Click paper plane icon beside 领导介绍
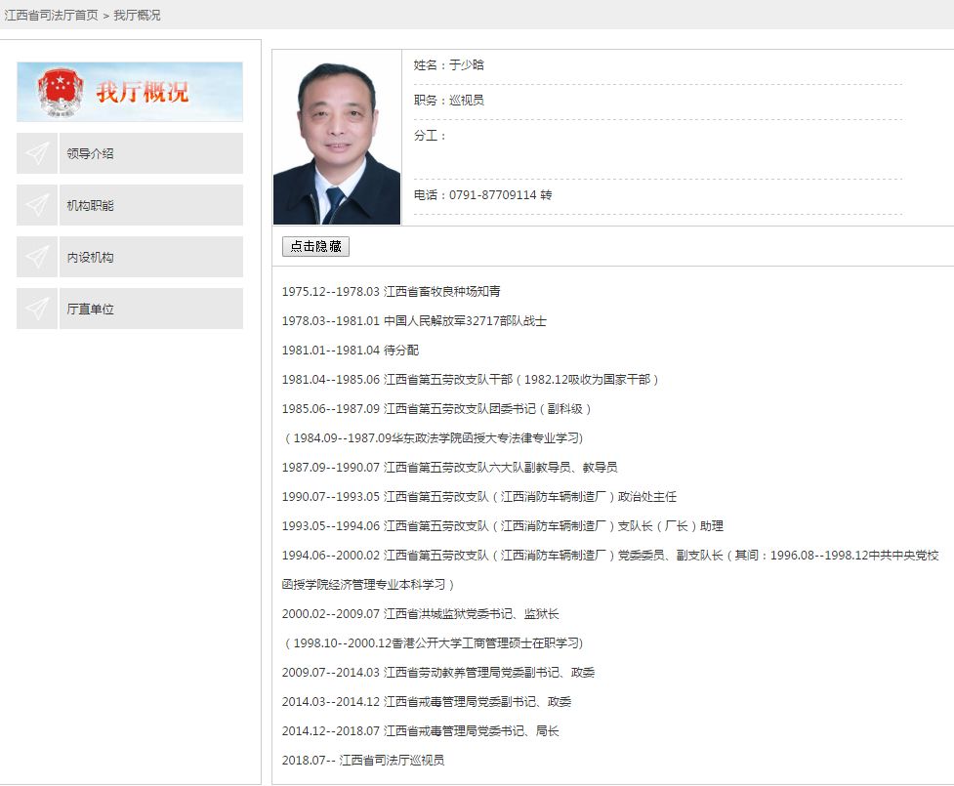954x786 pixels. click(37, 153)
